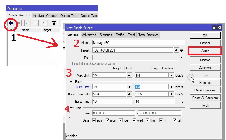Switch to the Advanced tab
226x140 pixels.
pos(89,35)
